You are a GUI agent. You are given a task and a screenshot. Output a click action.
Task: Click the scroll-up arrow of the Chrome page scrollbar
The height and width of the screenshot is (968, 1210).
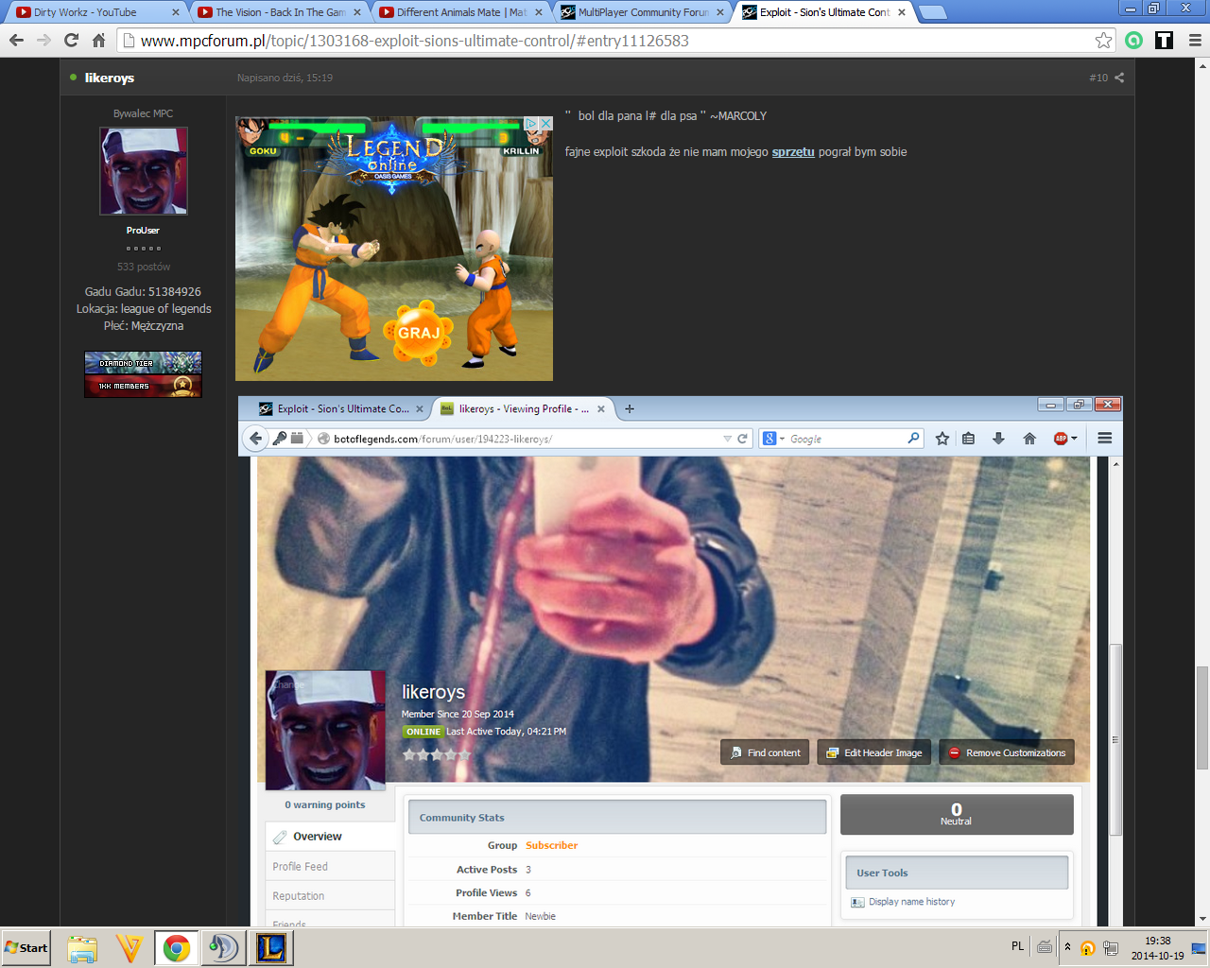click(x=1202, y=65)
